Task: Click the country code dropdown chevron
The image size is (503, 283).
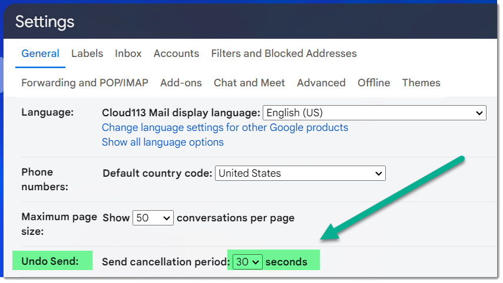Action: click(379, 174)
